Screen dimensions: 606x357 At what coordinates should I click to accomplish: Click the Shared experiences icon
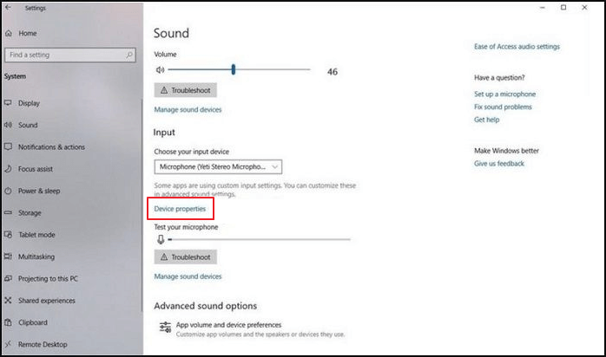pos(8,301)
